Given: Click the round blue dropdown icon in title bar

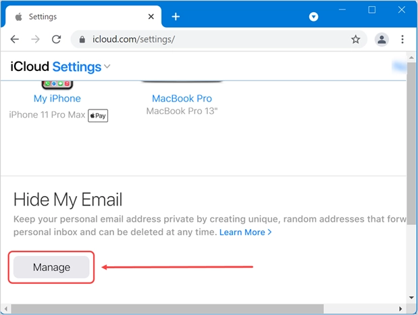Looking at the screenshot, I should [x=313, y=17].
